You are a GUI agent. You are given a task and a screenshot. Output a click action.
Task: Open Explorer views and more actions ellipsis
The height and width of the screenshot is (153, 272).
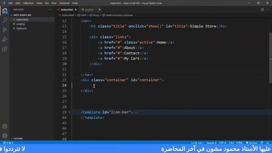50,9
